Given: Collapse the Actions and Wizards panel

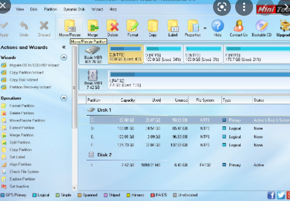Looking at the screenshot, I should click(x=64, y=47).
